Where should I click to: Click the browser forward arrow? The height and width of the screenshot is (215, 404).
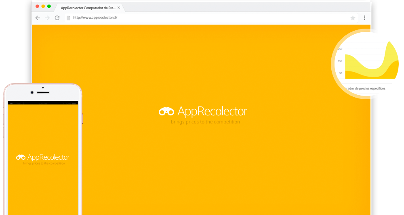tap(47, 18)
